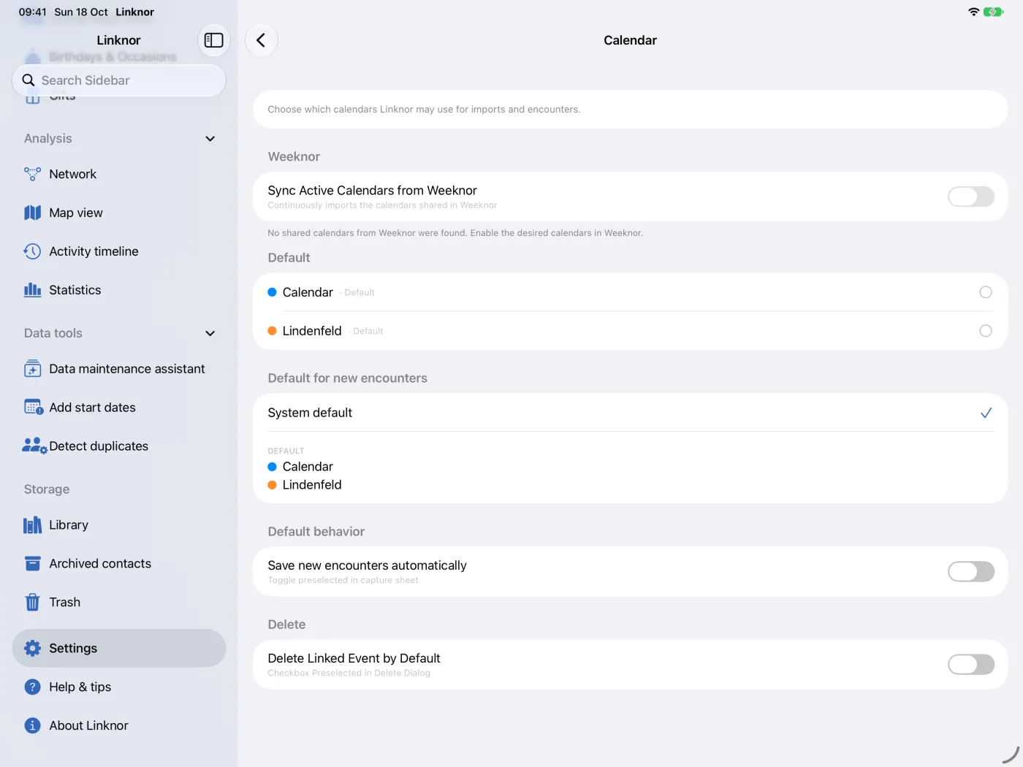The height and width of the screenshot is (767, 1023).
Task: Select the Lindenfeld default radio button
Action: tap(986, 331)
